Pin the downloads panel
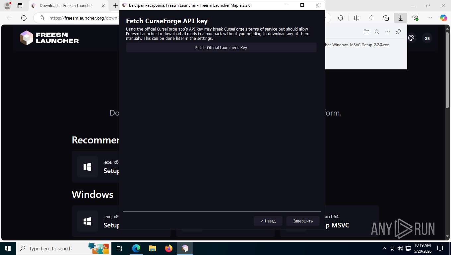This screenshot has height=255, width=451. tap(399, 32)
